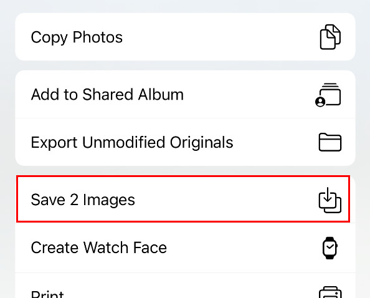
Task: Tap the overlapping pages Copy Photos icon
Action: (x=330, y=37)
